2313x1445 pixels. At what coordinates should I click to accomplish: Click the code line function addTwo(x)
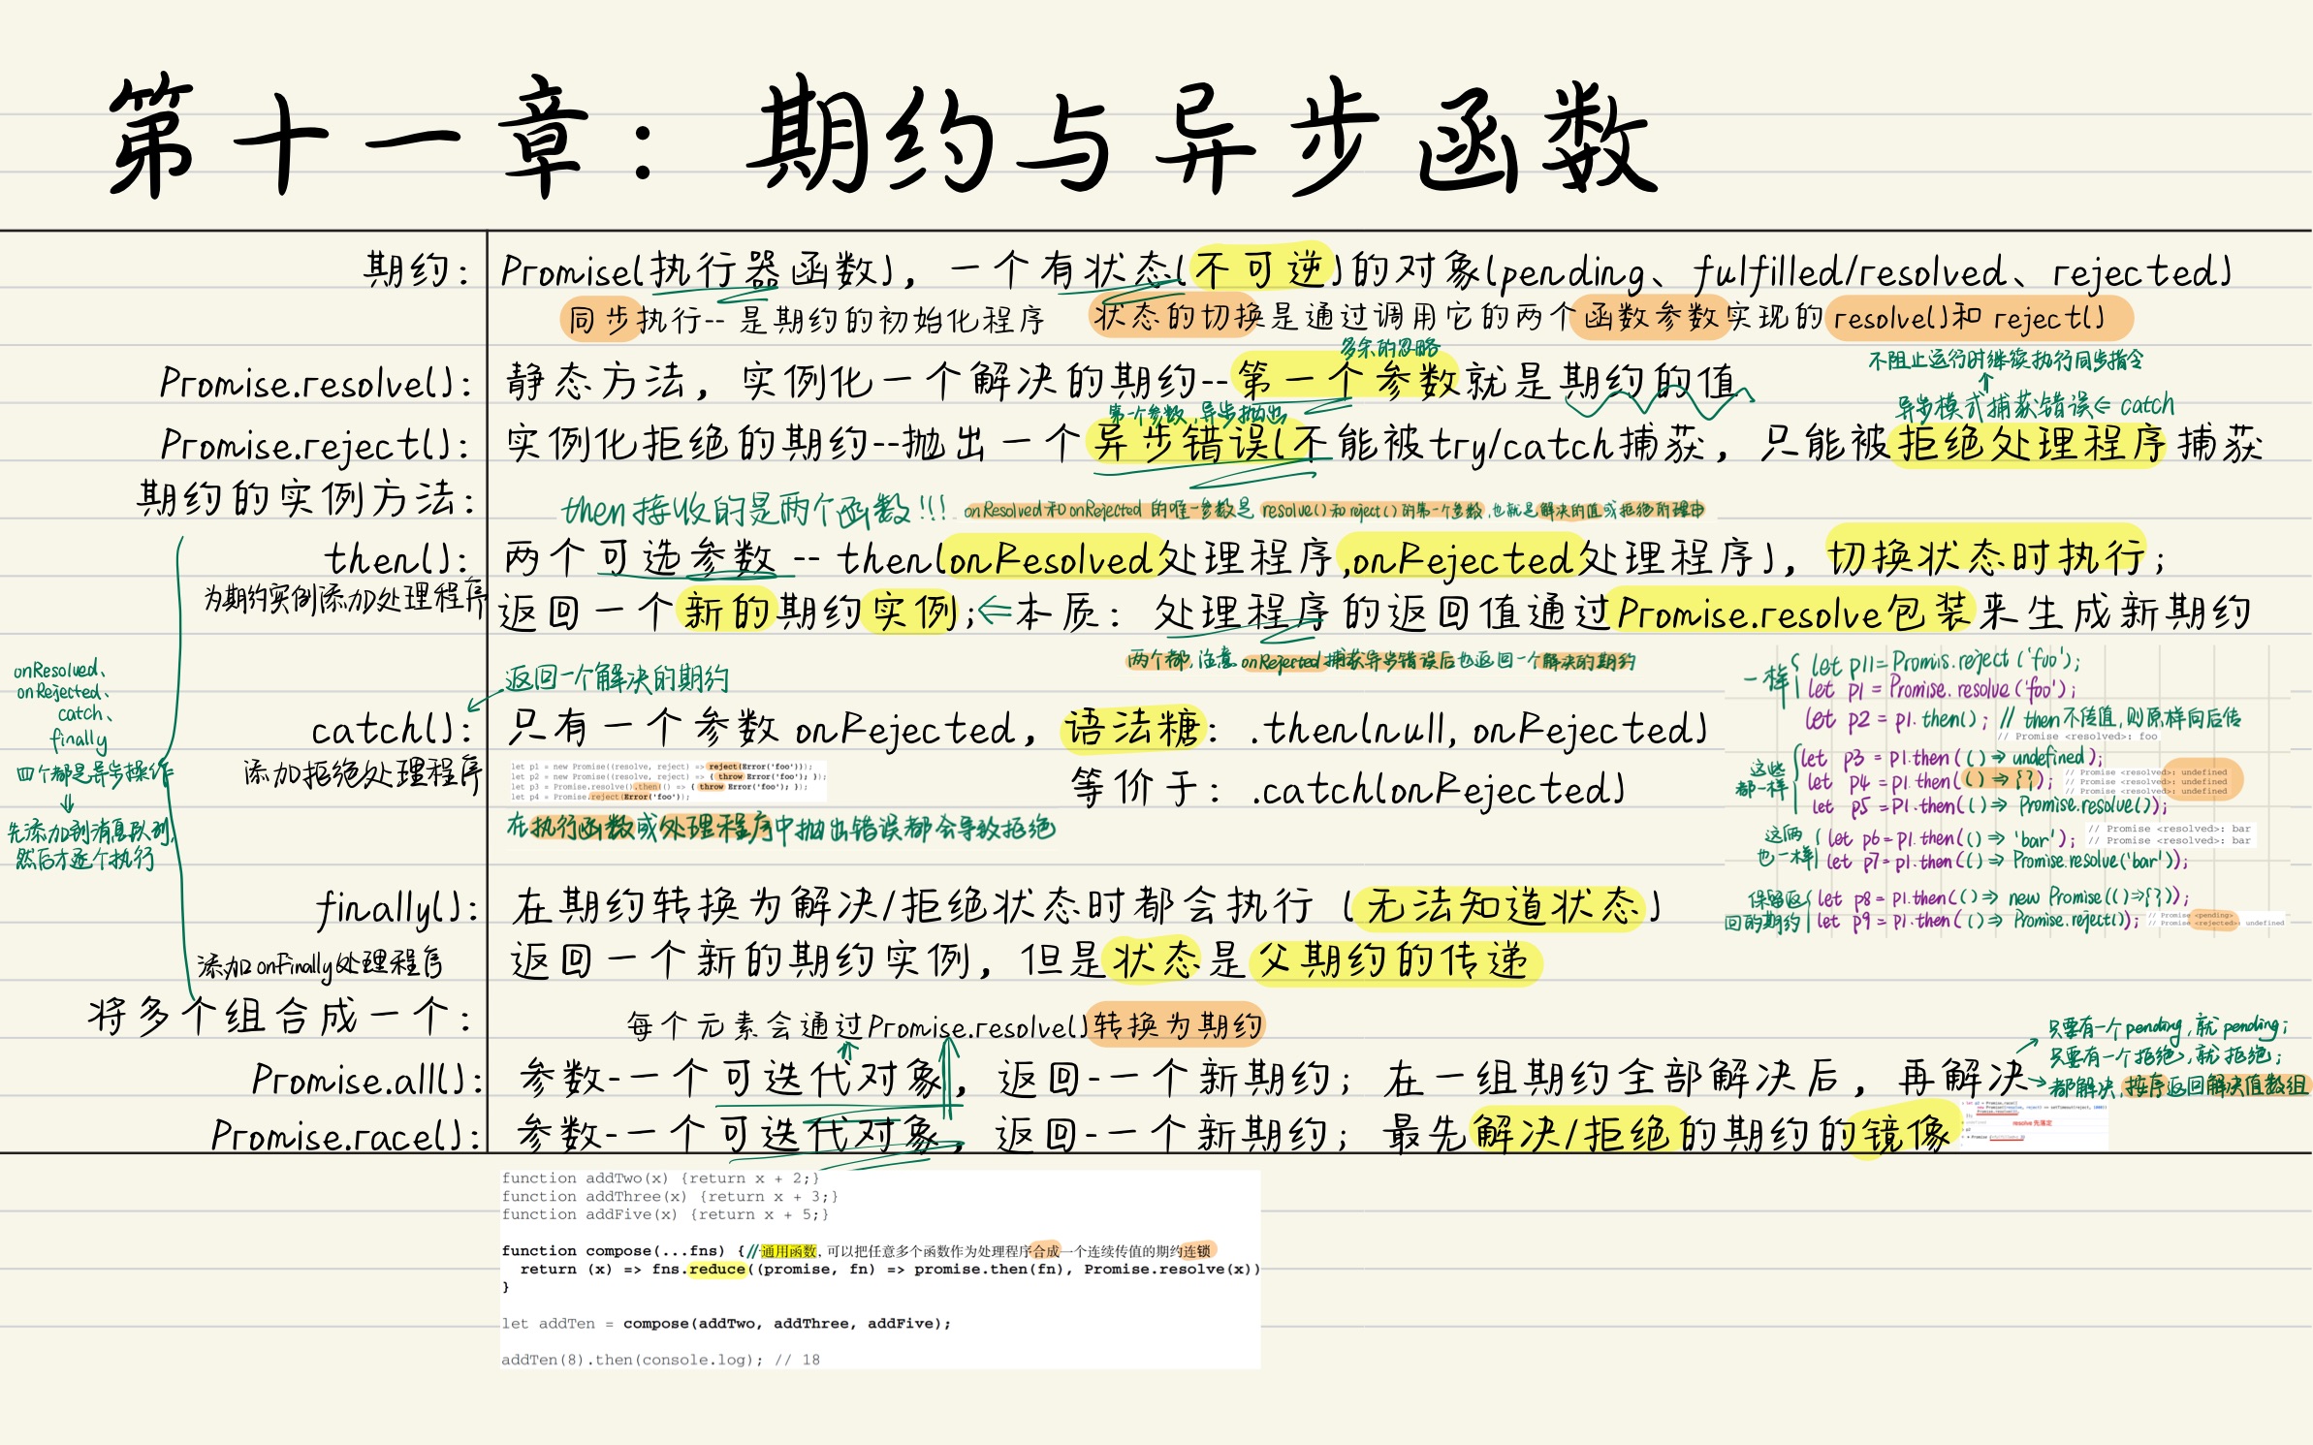click(661, 1178)
